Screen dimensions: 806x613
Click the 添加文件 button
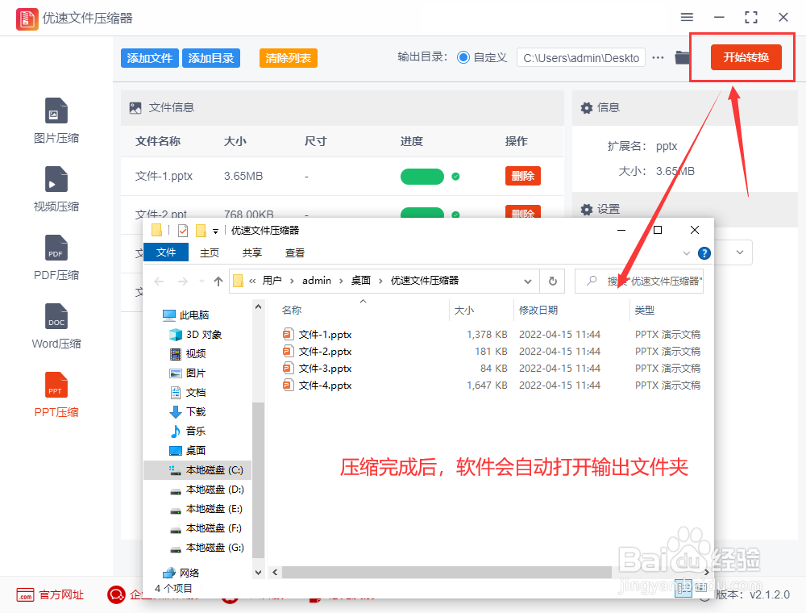tap(150, 58)
